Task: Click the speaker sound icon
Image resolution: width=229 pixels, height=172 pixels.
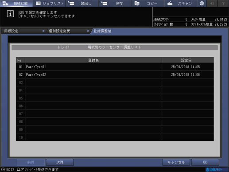Action: pyautogui.click(x=212, y=3)
